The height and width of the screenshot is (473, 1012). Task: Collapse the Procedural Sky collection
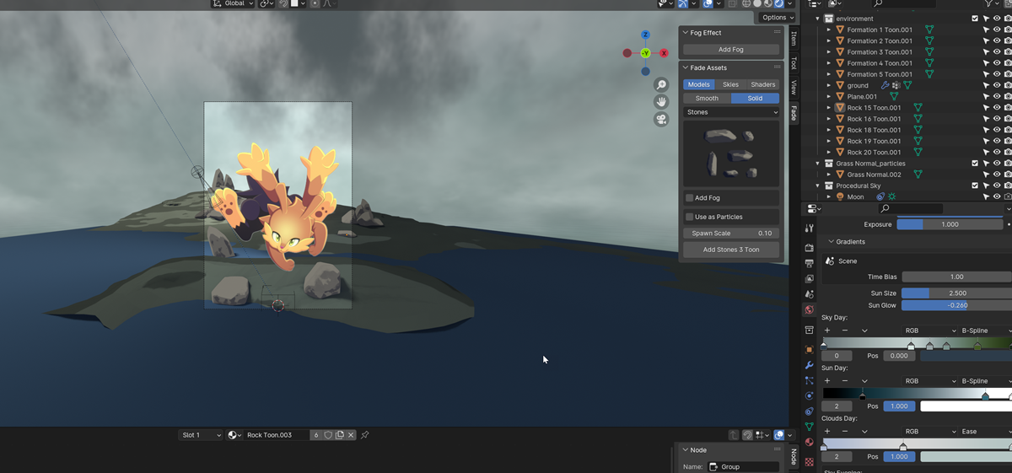point(817,185)
